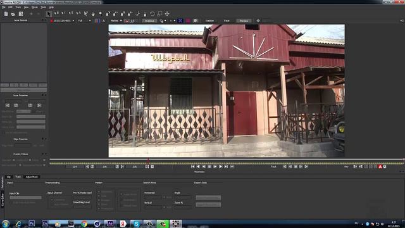Enable Autokey red A button

coord(380,167)
